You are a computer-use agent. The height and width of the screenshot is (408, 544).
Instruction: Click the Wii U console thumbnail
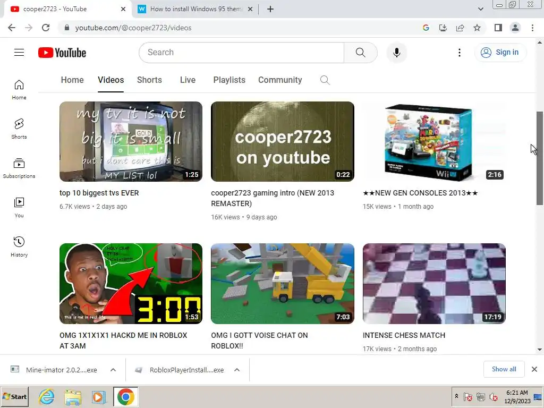click(x=434, y=141)
